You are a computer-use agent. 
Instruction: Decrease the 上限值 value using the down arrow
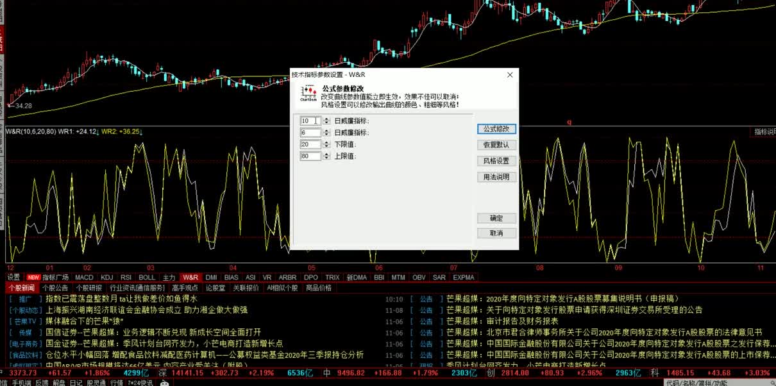point(326,158)
